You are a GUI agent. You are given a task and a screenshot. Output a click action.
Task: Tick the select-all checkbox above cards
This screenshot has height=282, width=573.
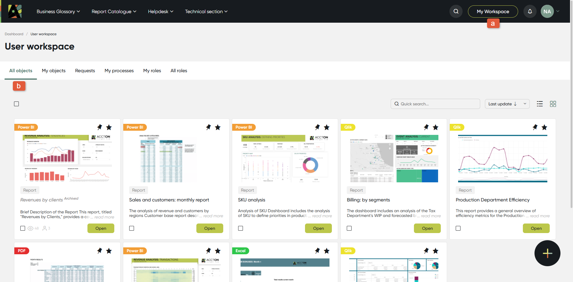pyautogui.click(x=16, y=104)
